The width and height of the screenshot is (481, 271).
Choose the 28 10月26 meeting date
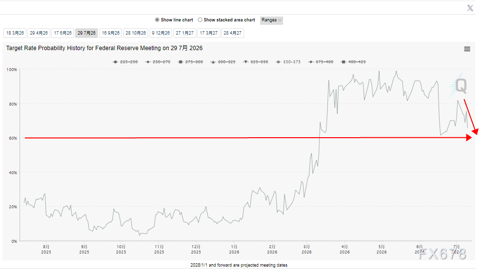(x=136, y=33)
